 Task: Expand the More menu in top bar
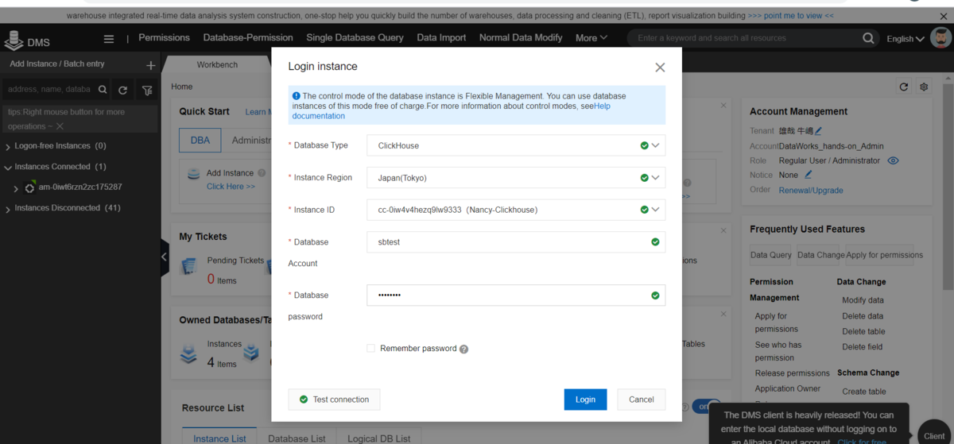click(x=591, y=37)
